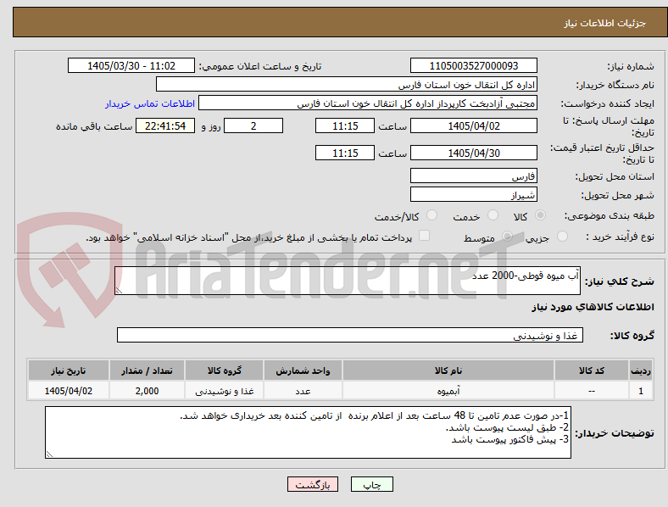Click the price validity time 11:15 field
The height and width of the screenshot is (507, 668).
tap(345, 153)
